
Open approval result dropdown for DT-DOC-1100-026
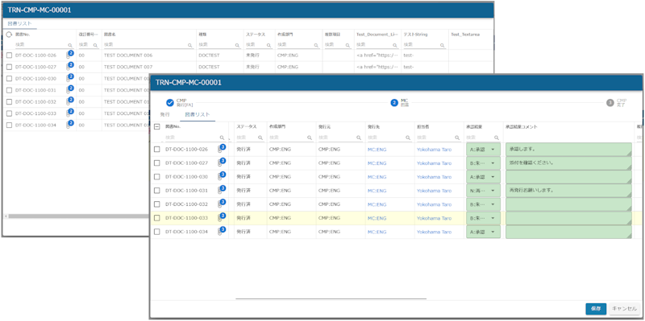tap(483, 150)
